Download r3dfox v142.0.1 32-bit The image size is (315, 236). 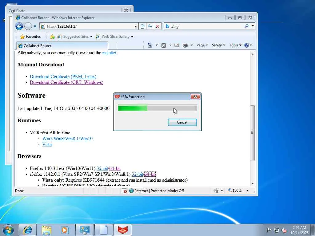click(x=138, y=174)
